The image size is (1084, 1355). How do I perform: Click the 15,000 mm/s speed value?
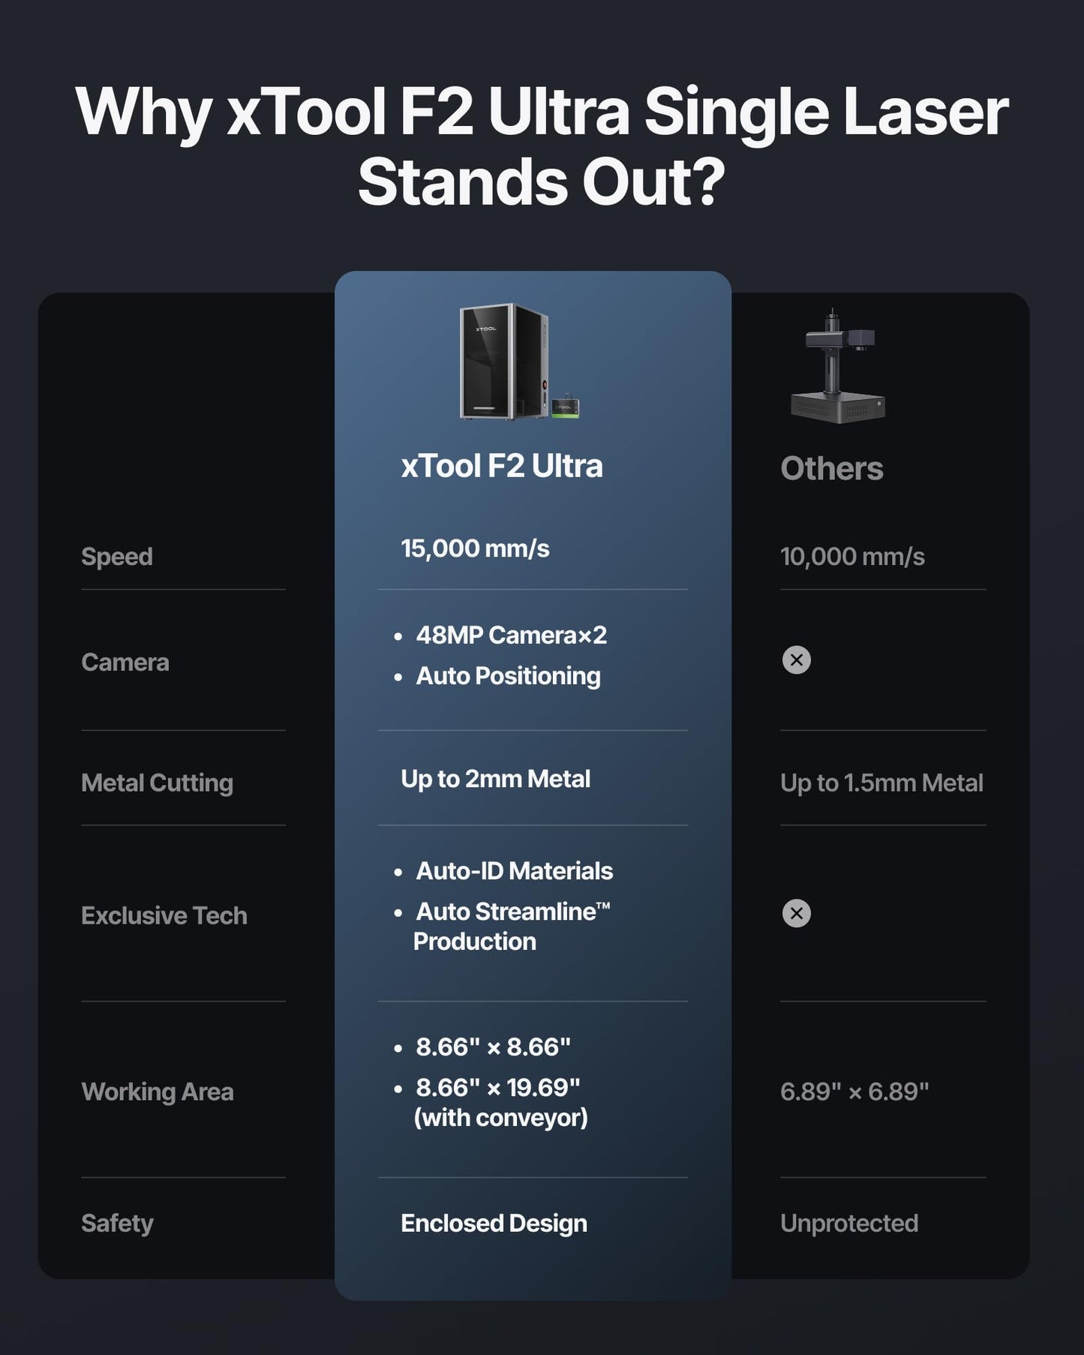point(475,548)
